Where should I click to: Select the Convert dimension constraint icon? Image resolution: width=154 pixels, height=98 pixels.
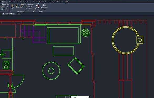point(23,7)
